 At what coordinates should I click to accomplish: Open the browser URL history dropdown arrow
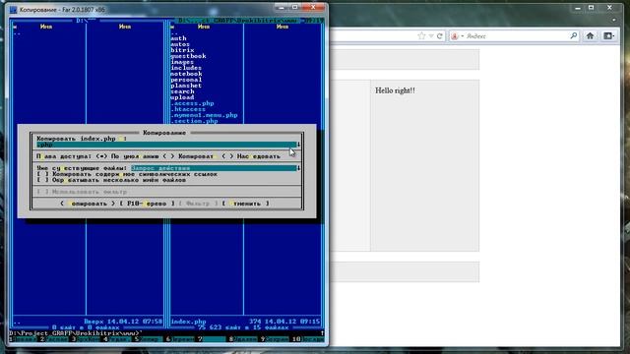tap(431, 36)
